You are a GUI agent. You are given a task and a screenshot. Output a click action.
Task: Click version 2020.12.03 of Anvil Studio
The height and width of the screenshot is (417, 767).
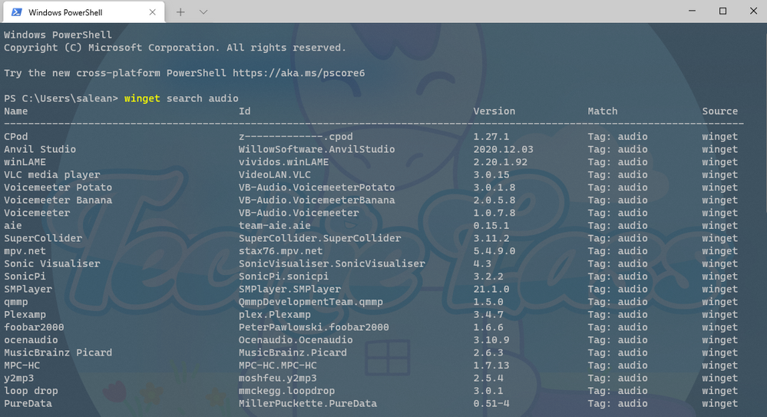pyautogui.click(x=504, y=149)
